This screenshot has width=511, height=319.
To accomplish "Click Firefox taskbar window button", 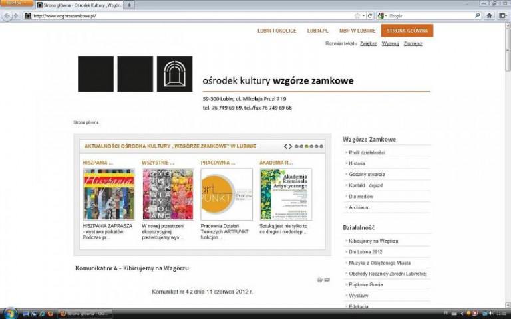I will coord(85,314).
